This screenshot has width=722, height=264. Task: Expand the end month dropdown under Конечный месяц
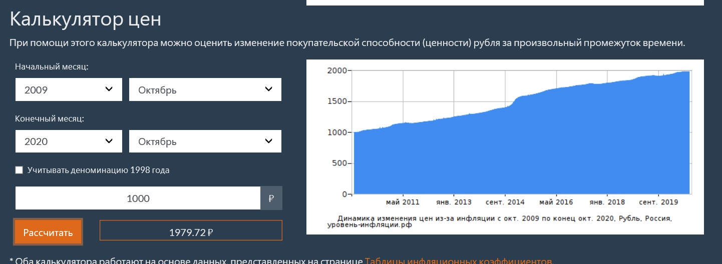[x=205, y=141]
